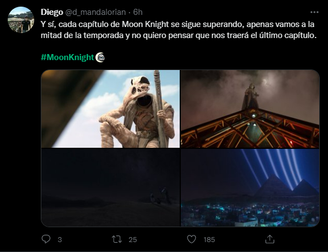Viewport: 328px width, 252px height.
Task: Open the #MoonKnight hashtag link
Action: coord(68,57)
